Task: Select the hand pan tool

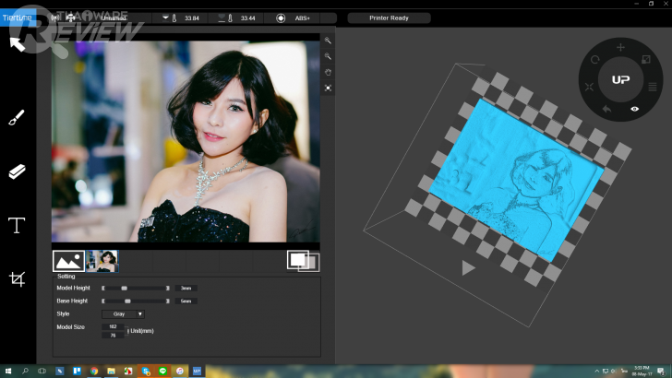Action: click(x=328, y=72)
